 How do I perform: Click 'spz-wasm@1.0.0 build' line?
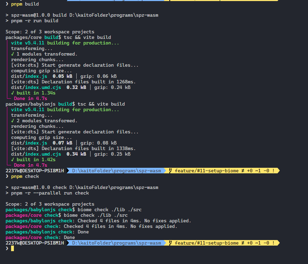coord(82,15)
